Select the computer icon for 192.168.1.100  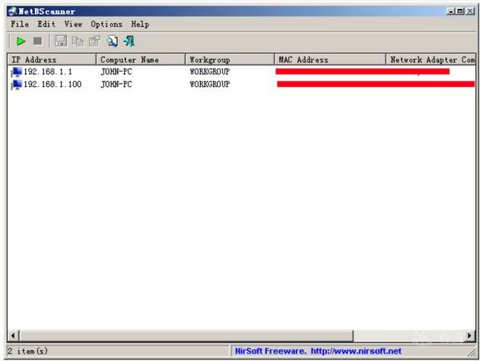click(17, 85)
